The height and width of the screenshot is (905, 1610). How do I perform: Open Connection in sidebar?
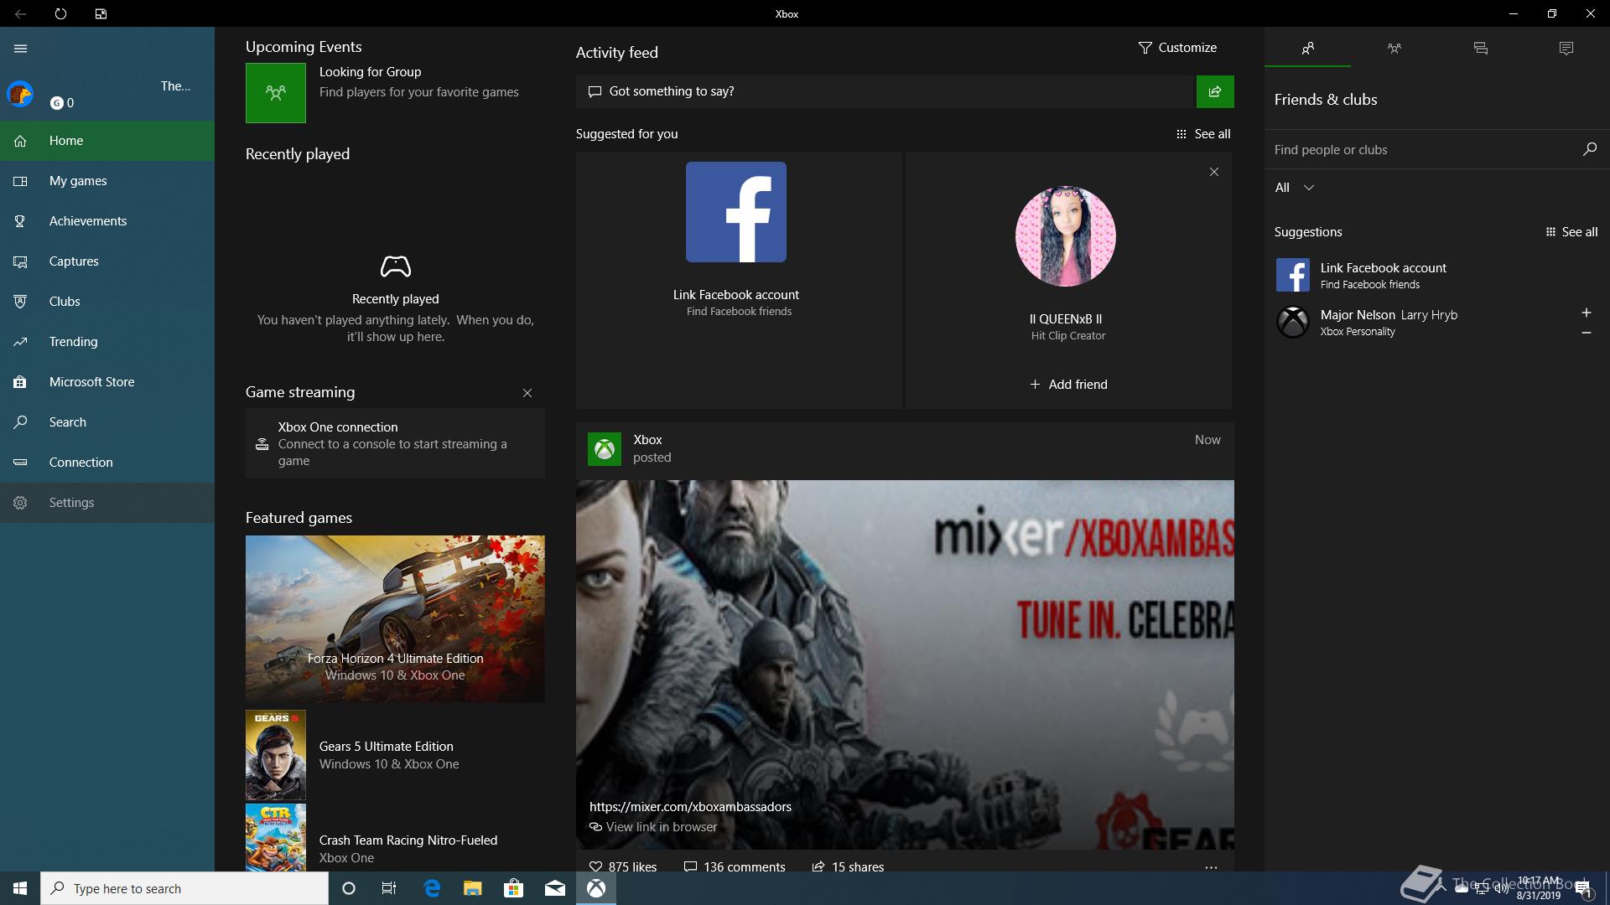tap(107, 463)
